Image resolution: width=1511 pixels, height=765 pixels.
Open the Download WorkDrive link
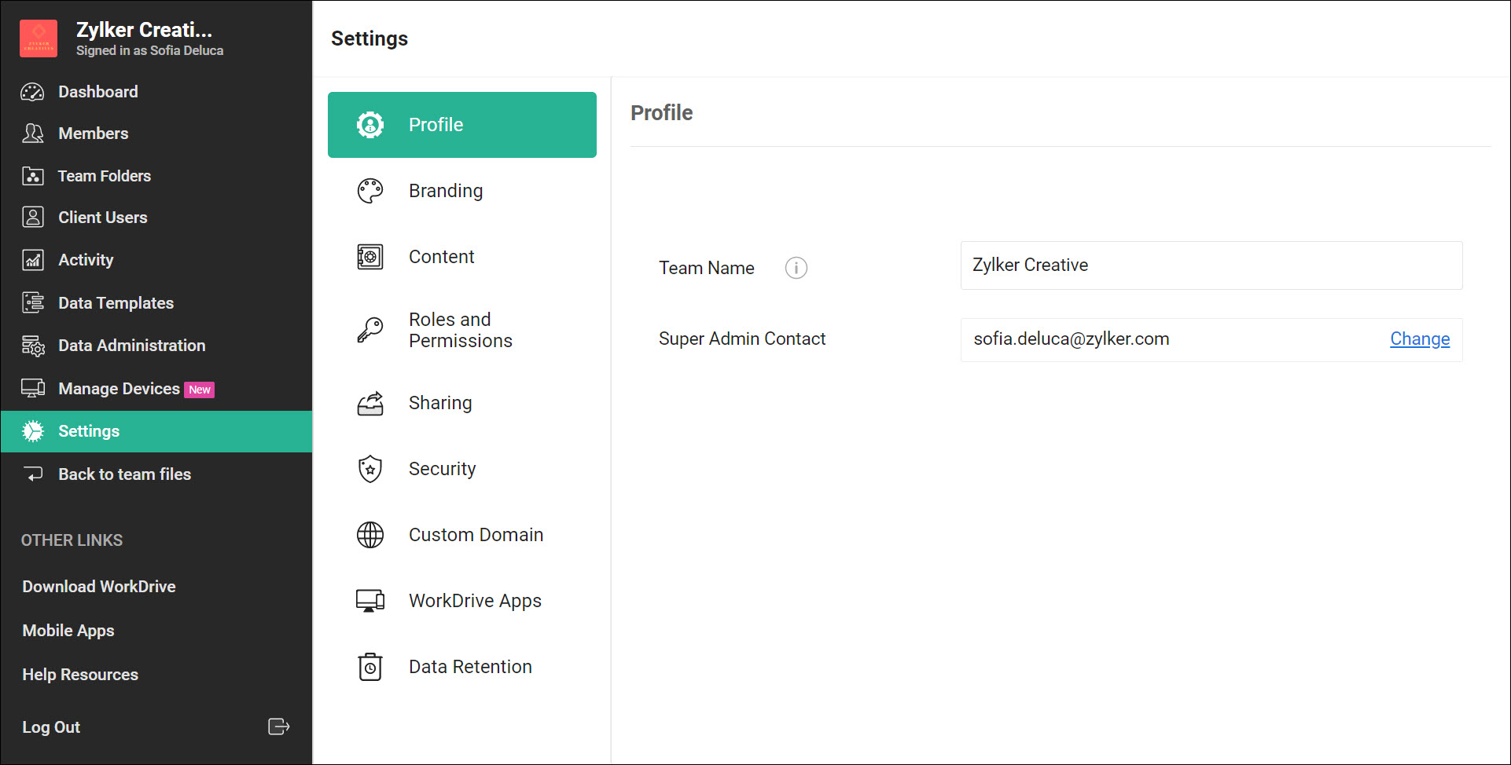(x=99, y=587)
